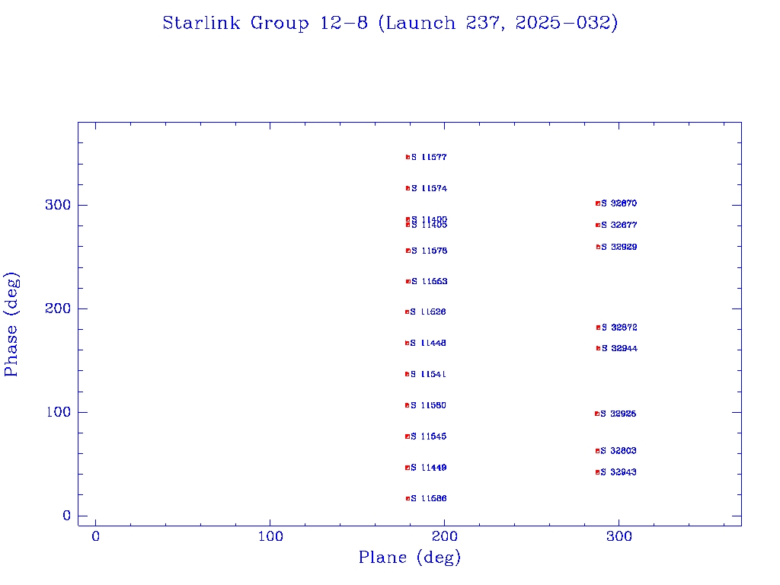
Task: Click the Plane (deg) x-axis label
Action: pyautogui.click(x=410, y=558)
